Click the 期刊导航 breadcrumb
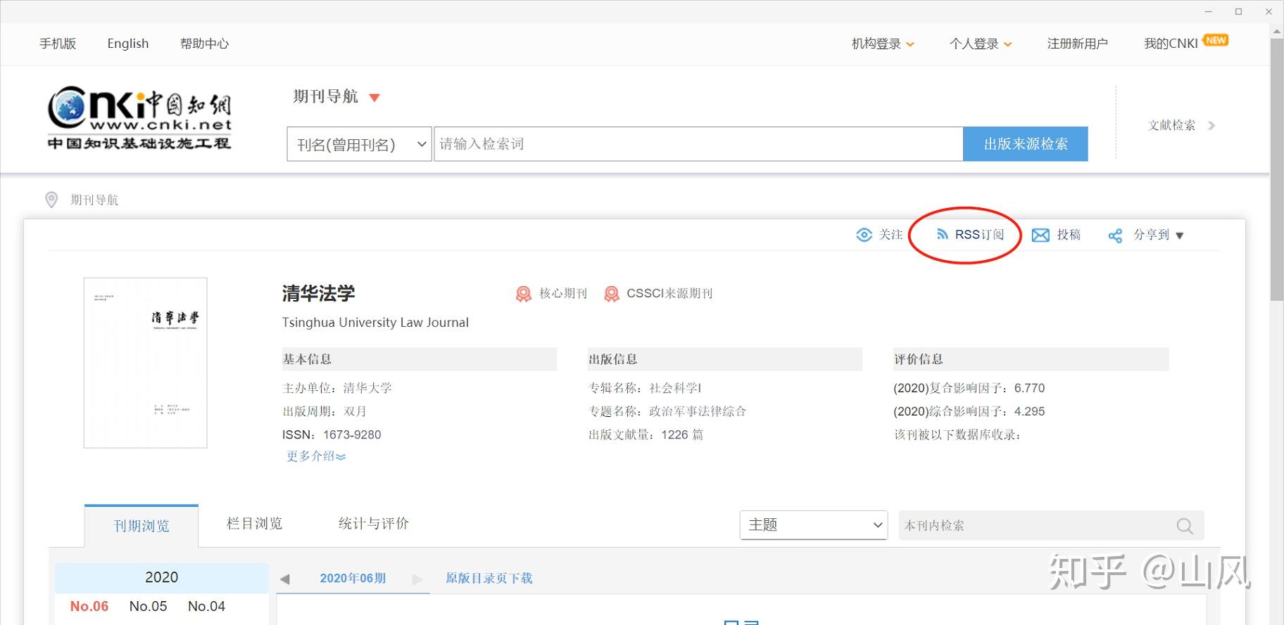Screen dimensions: 1284x625 pos(94,200)
